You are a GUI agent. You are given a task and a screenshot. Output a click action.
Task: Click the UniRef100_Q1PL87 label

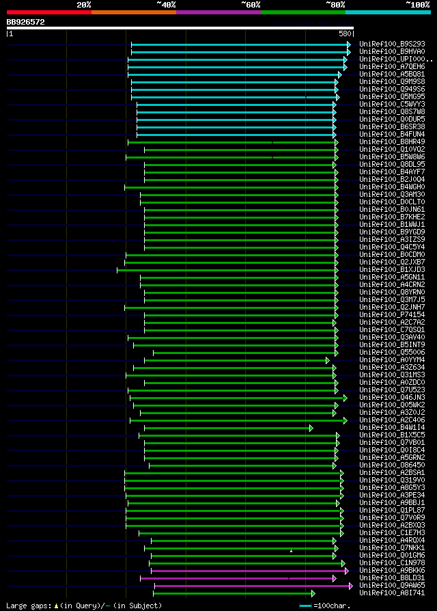click(392, 510)
